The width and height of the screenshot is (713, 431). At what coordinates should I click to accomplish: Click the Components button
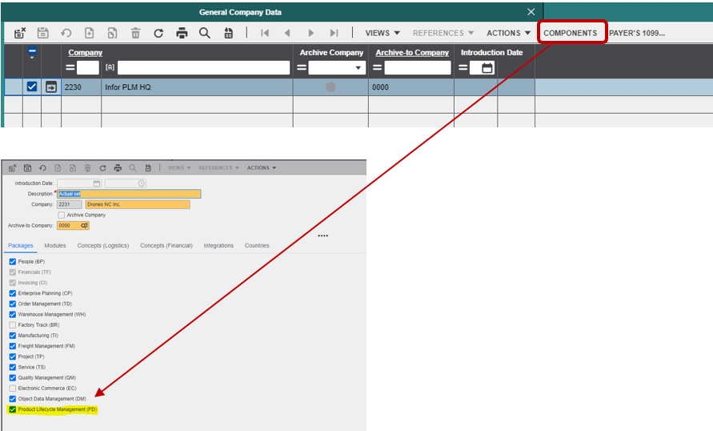[571, 33]
